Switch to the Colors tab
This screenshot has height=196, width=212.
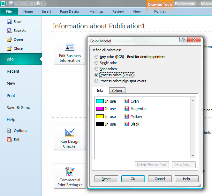point(117,91)
